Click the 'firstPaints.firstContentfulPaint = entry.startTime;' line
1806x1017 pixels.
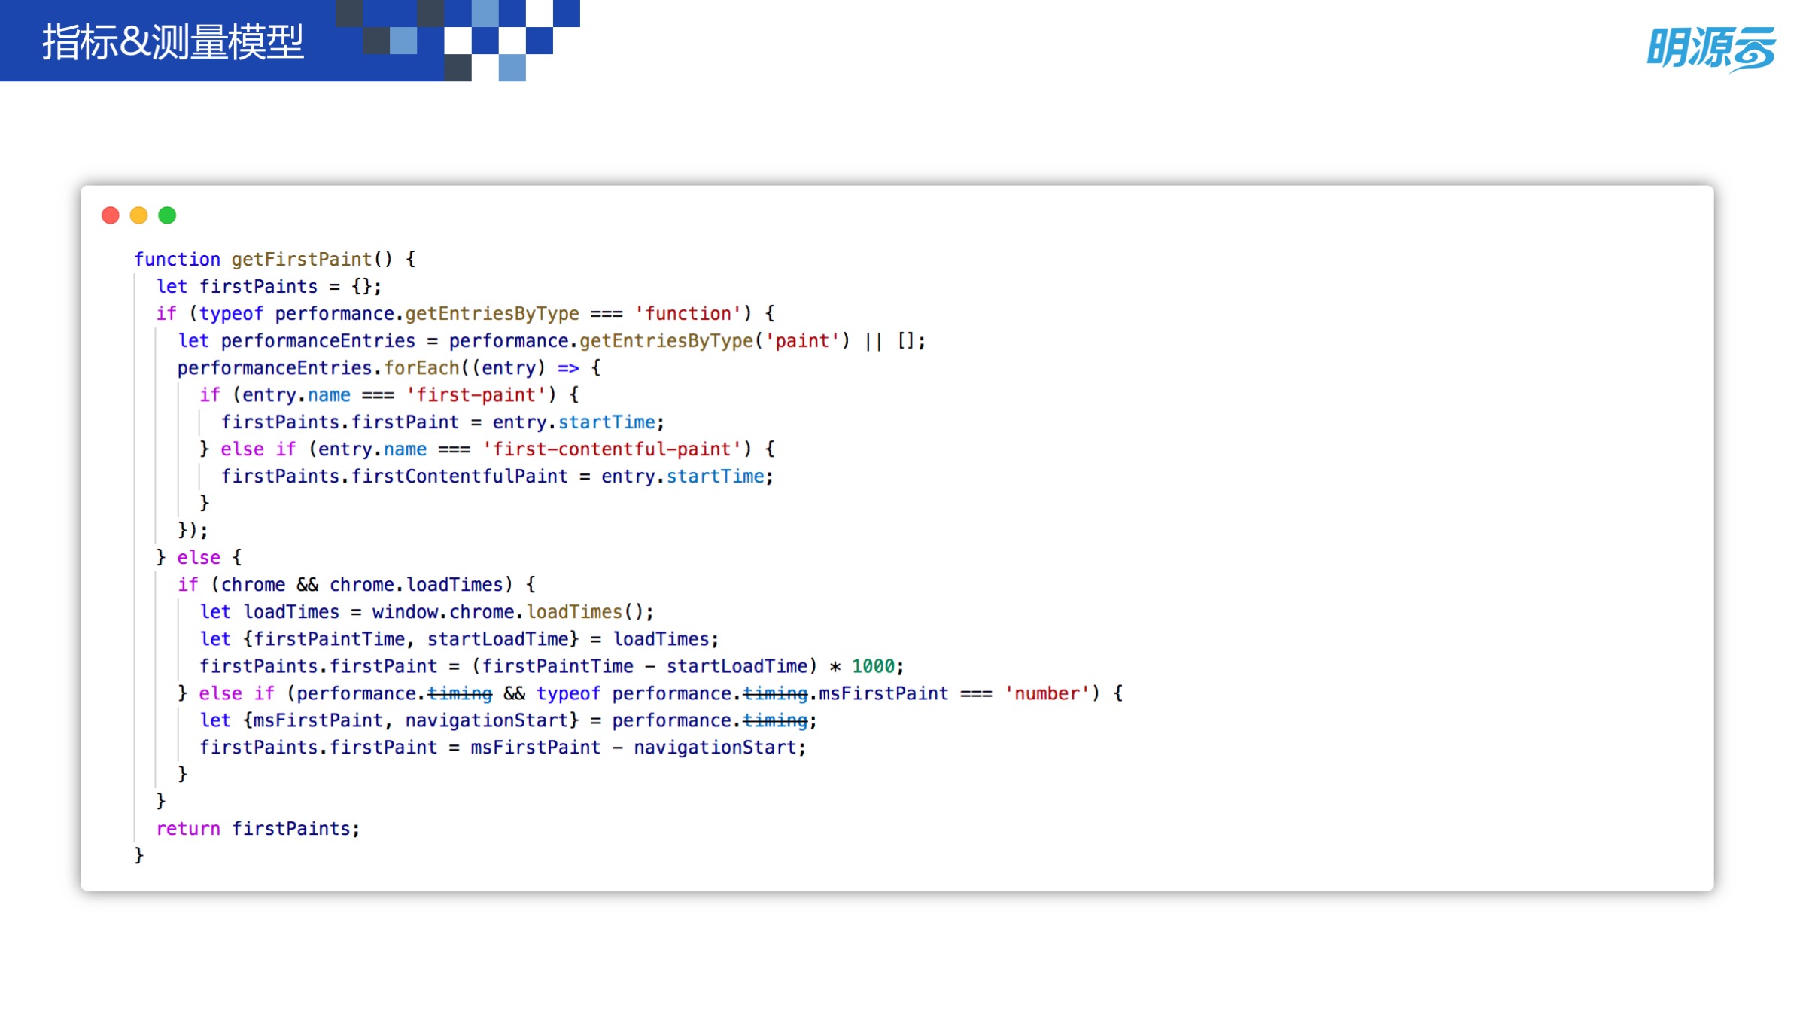coord(497,476)
